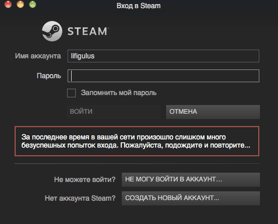
Task: Click the Не можете войти? label
Action: pyautogui.click(x=85, y=180)
